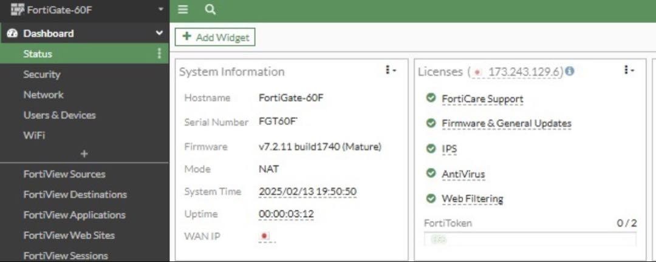Click the serial number FGT60F

tap(278, 122)
